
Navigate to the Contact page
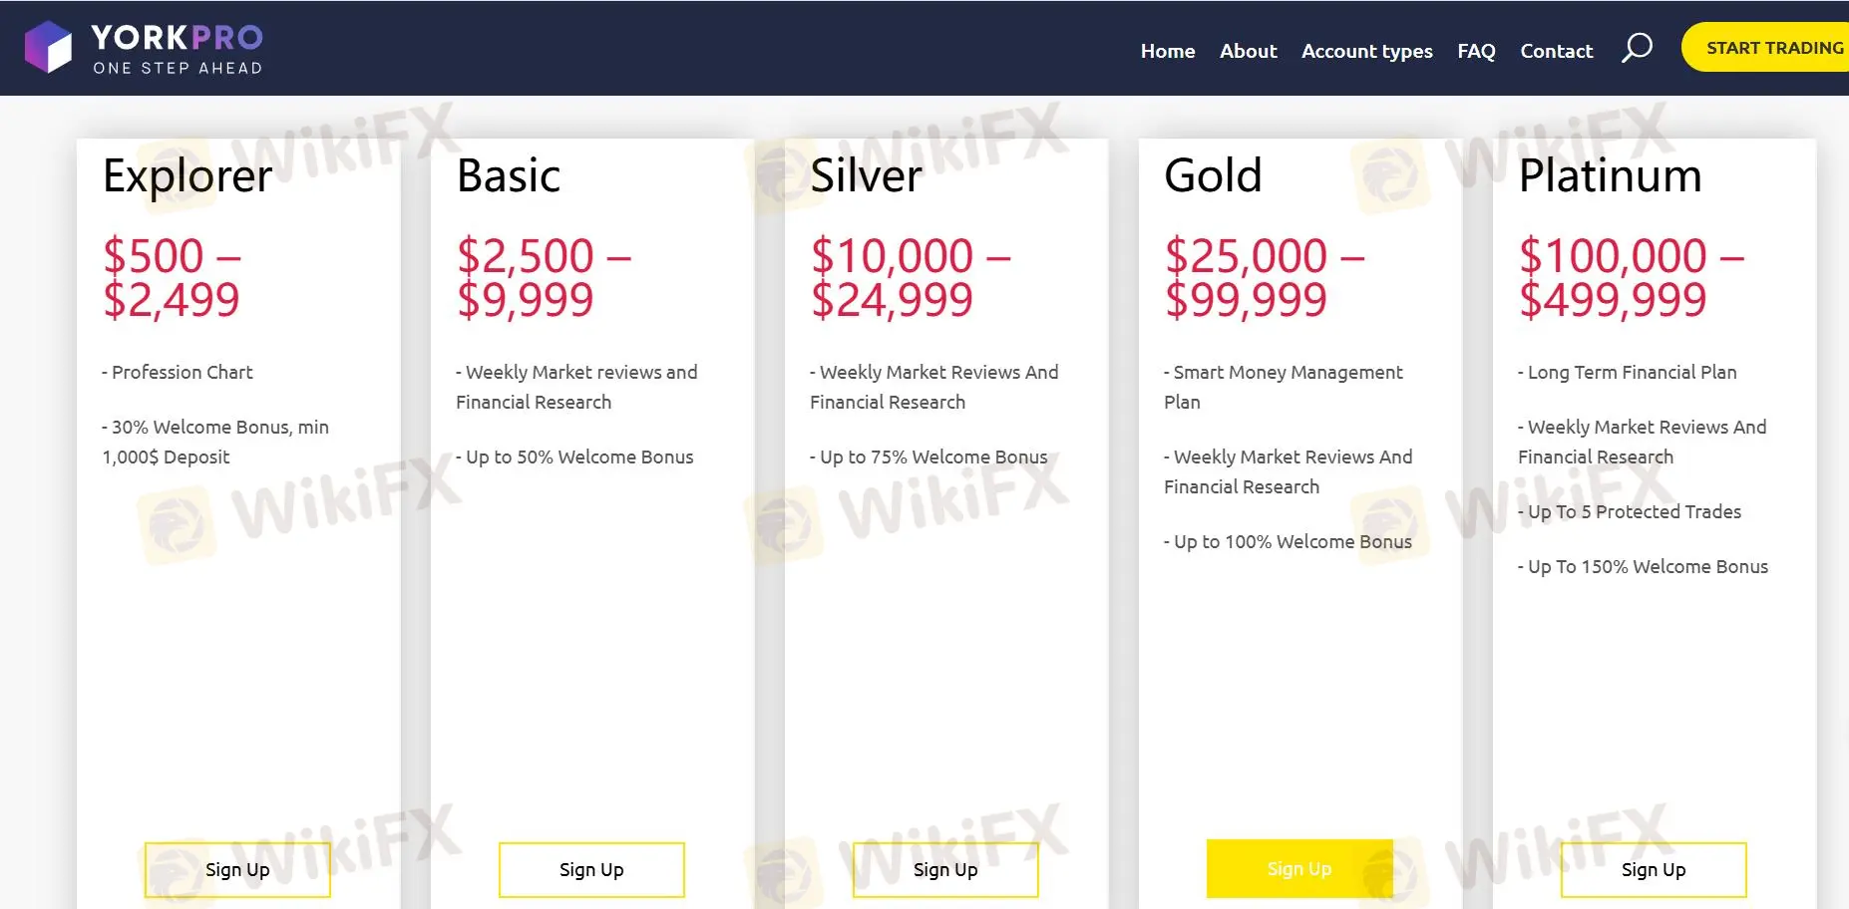pos(1556,51)
